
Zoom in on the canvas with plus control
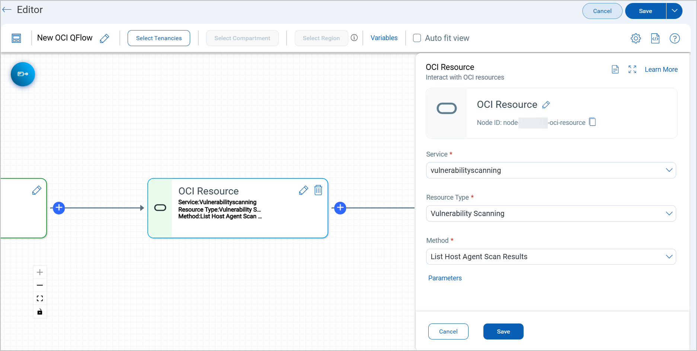pyautogui.click(x=40, y=272)
